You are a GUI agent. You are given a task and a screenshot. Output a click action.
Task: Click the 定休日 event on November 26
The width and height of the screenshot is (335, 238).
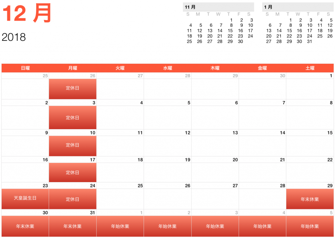(73, 89)
